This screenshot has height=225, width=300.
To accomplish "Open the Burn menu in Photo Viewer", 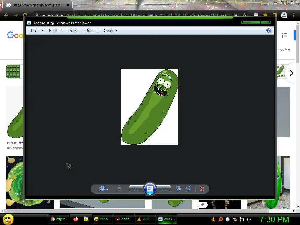I will pyautogui.click(x=89, y=30).
